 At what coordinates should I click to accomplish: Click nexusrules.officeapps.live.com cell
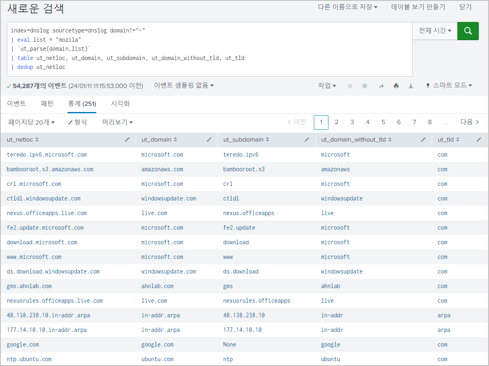point(55,301)
